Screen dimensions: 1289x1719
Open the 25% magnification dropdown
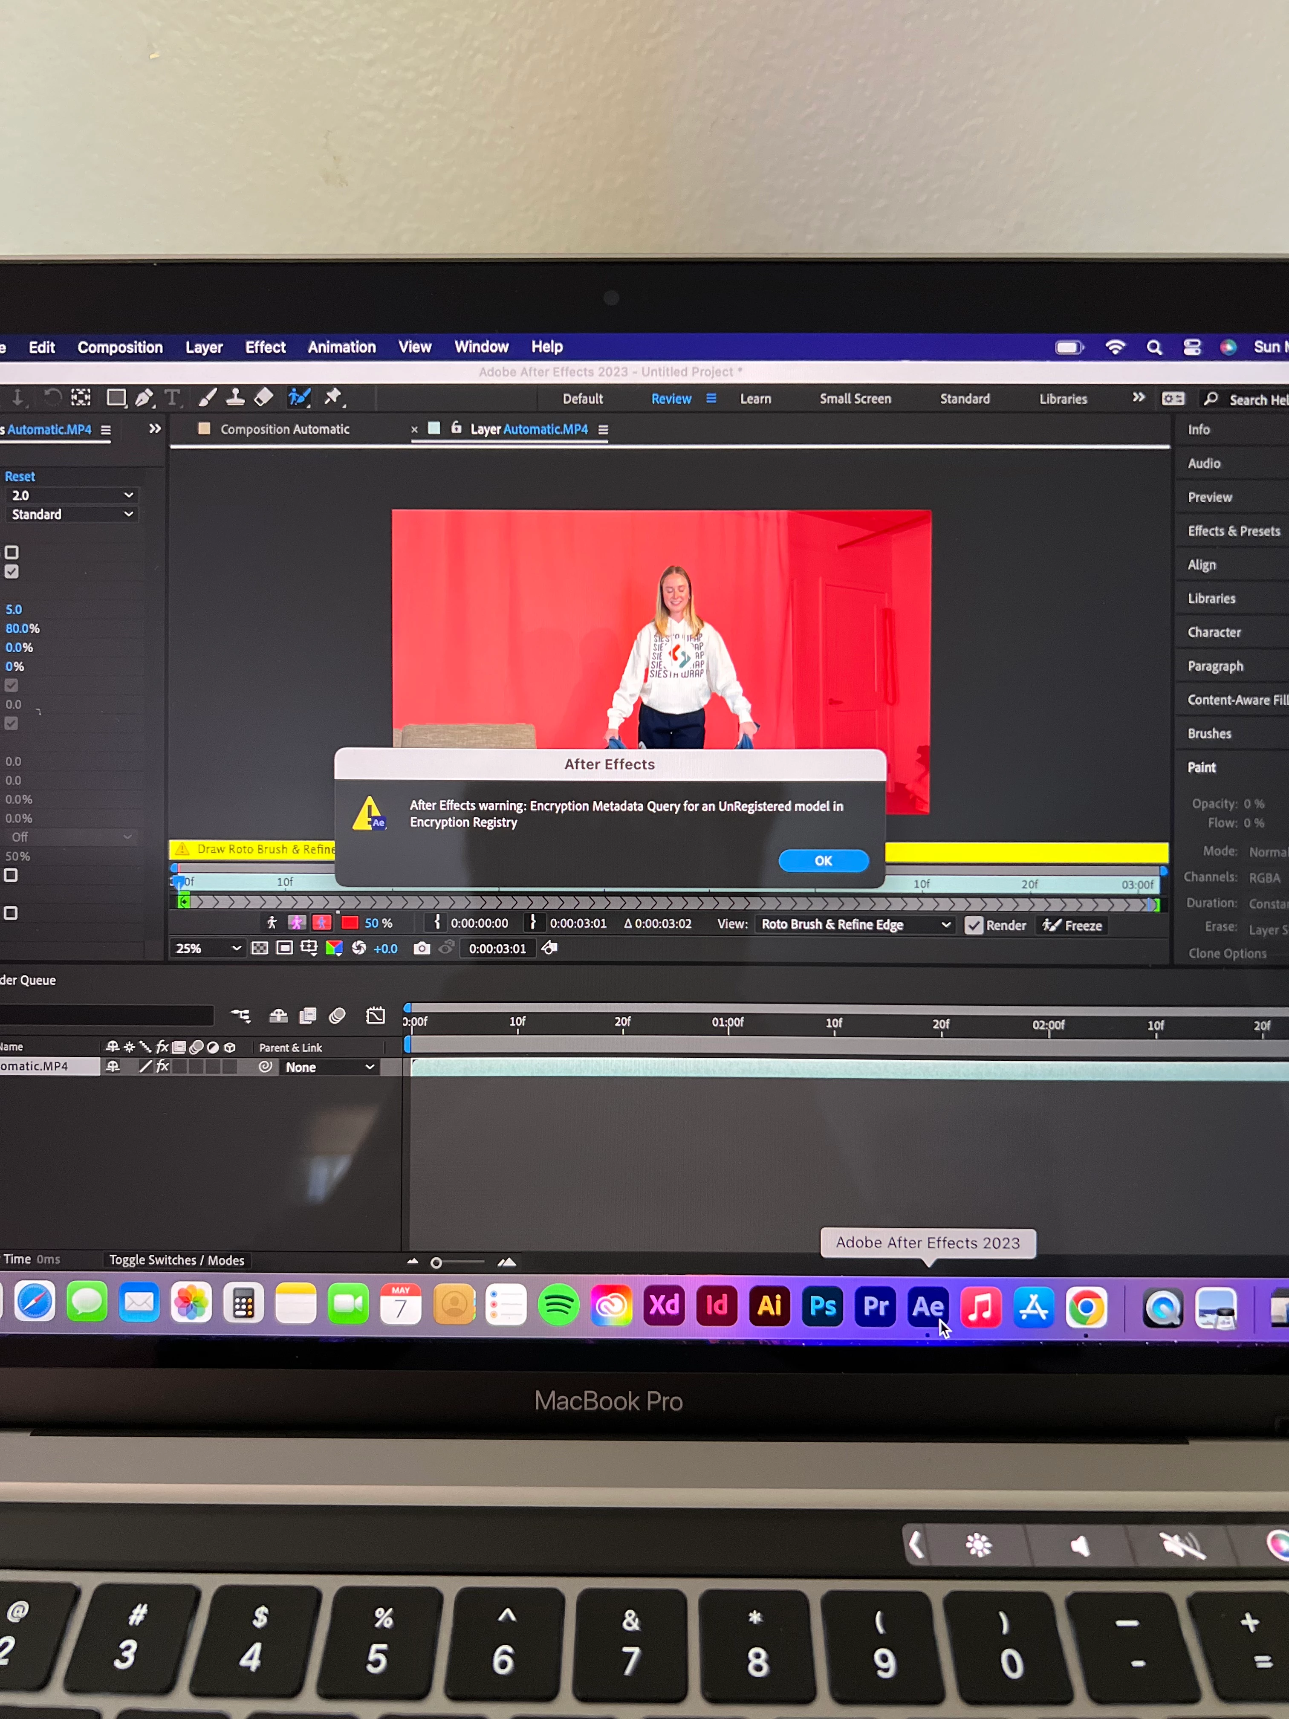coord(208,948)
